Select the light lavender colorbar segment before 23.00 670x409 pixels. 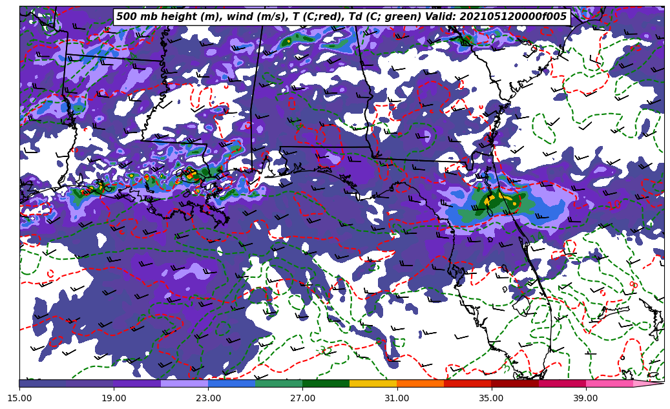point(184,383)
